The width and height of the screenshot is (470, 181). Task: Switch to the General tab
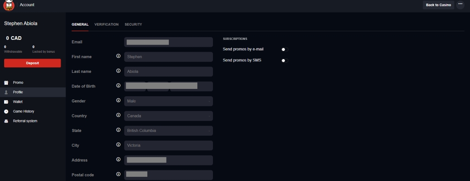click(80, 25)
